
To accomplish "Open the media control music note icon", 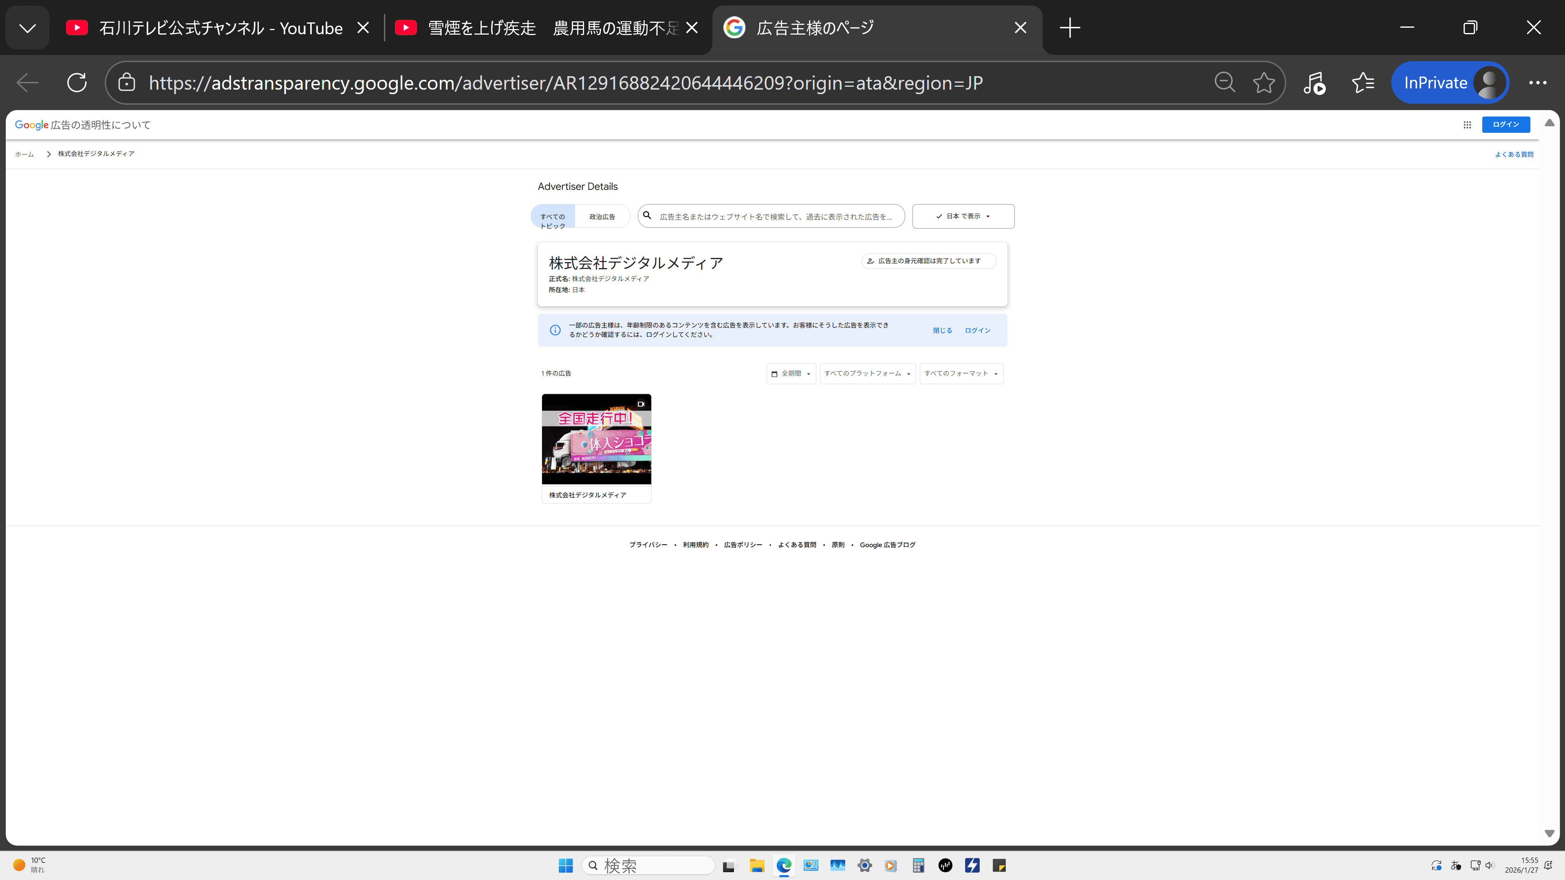I will (x=1314, y=83).
